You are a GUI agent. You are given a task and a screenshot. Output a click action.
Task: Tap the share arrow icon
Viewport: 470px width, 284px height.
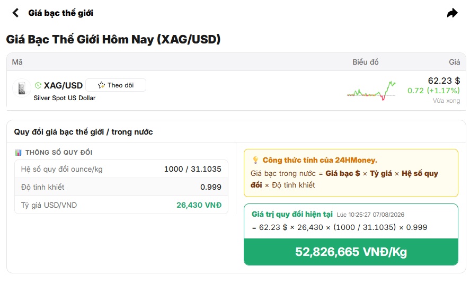point(453,13)
